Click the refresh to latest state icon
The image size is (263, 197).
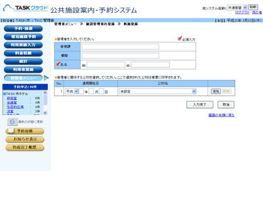click(12, 122)
